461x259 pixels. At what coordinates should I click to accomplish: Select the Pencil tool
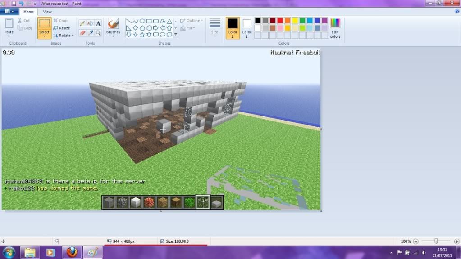82,23
